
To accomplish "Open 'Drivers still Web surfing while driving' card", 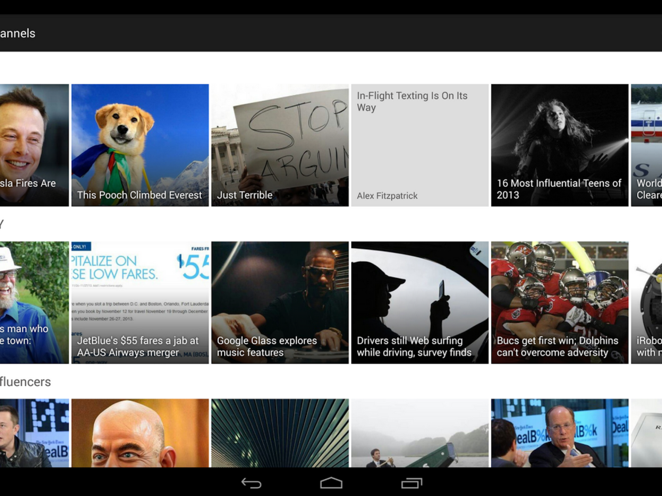I will click(420, 303).
